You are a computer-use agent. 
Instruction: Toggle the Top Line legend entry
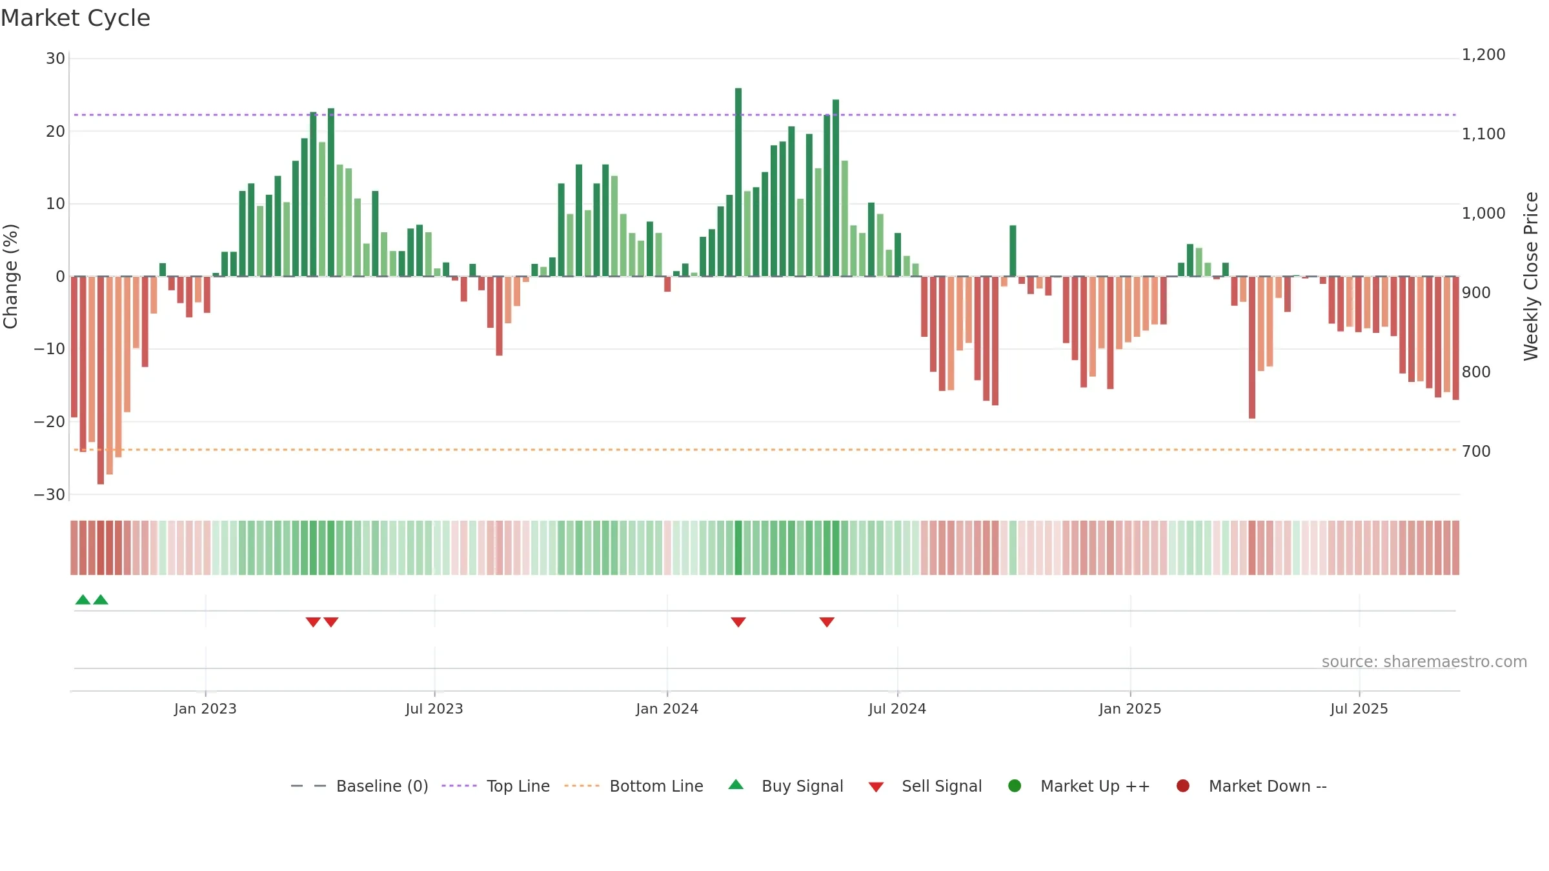[x=496, y=786]
